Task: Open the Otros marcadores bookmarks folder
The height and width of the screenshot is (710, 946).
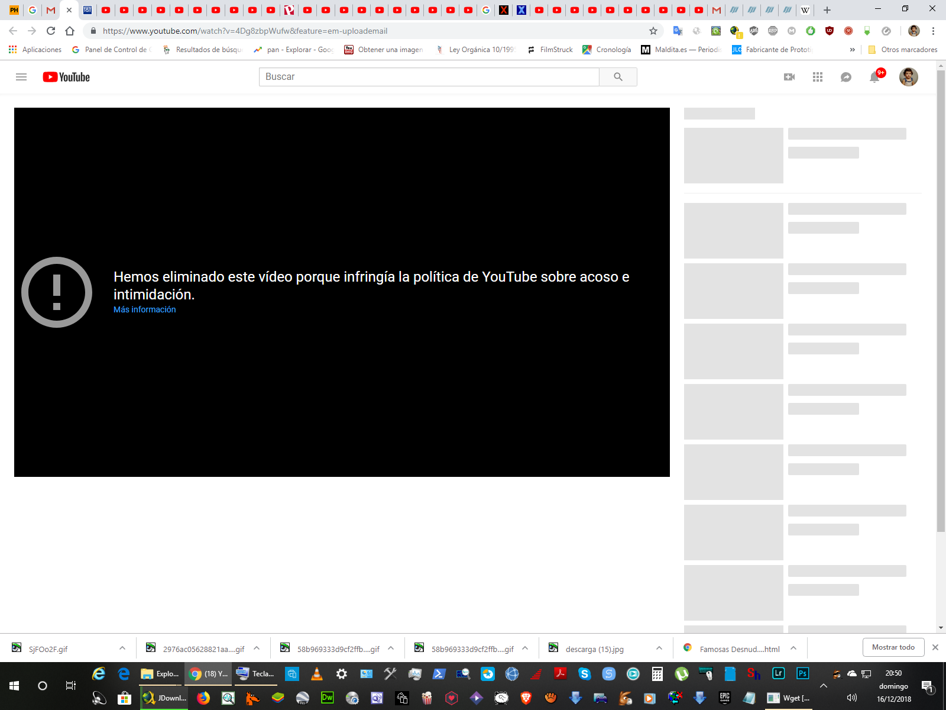Action: [903, 50]
